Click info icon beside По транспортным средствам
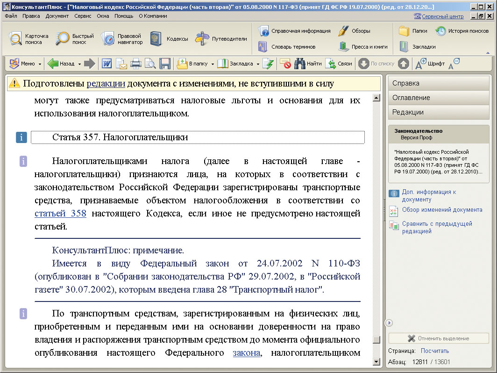 (23, 314)
